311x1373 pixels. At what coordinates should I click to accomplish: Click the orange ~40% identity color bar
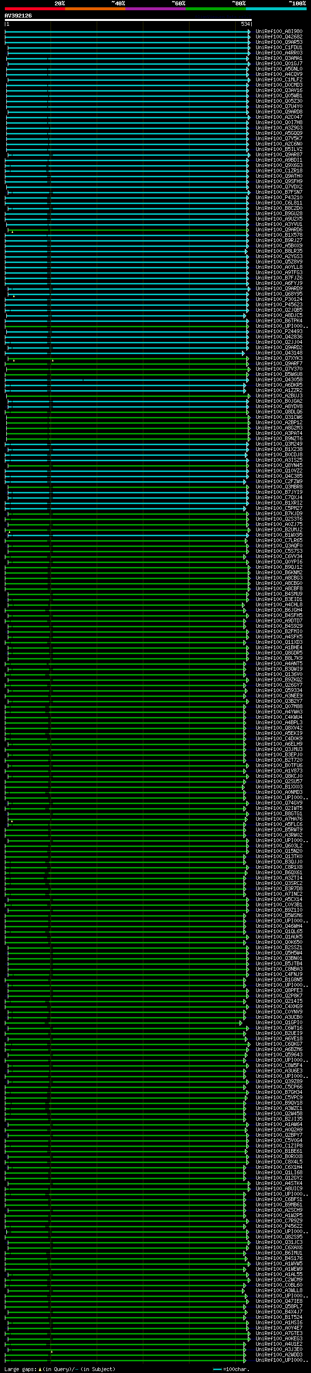95,9
